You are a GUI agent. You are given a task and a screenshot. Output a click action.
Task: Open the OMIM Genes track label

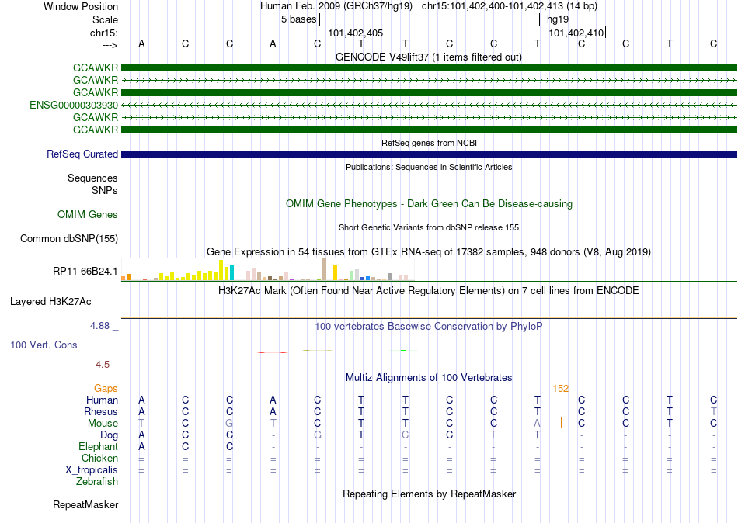click(x=88, y=214)
